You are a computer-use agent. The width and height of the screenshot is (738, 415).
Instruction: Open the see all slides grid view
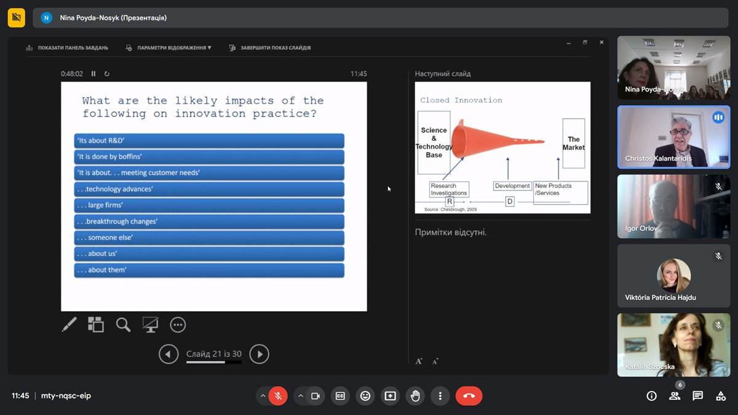click(x=96, y=325)
